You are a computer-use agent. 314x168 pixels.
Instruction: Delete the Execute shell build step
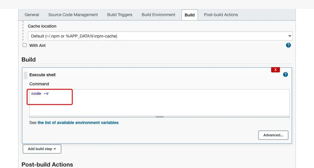(x=275, y=69)
